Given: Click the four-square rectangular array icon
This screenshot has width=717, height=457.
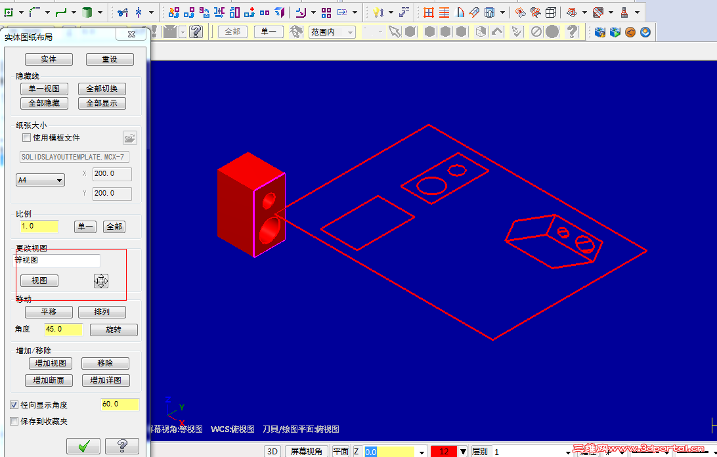Looking at the screenshot, I should [x=326, y=12].
